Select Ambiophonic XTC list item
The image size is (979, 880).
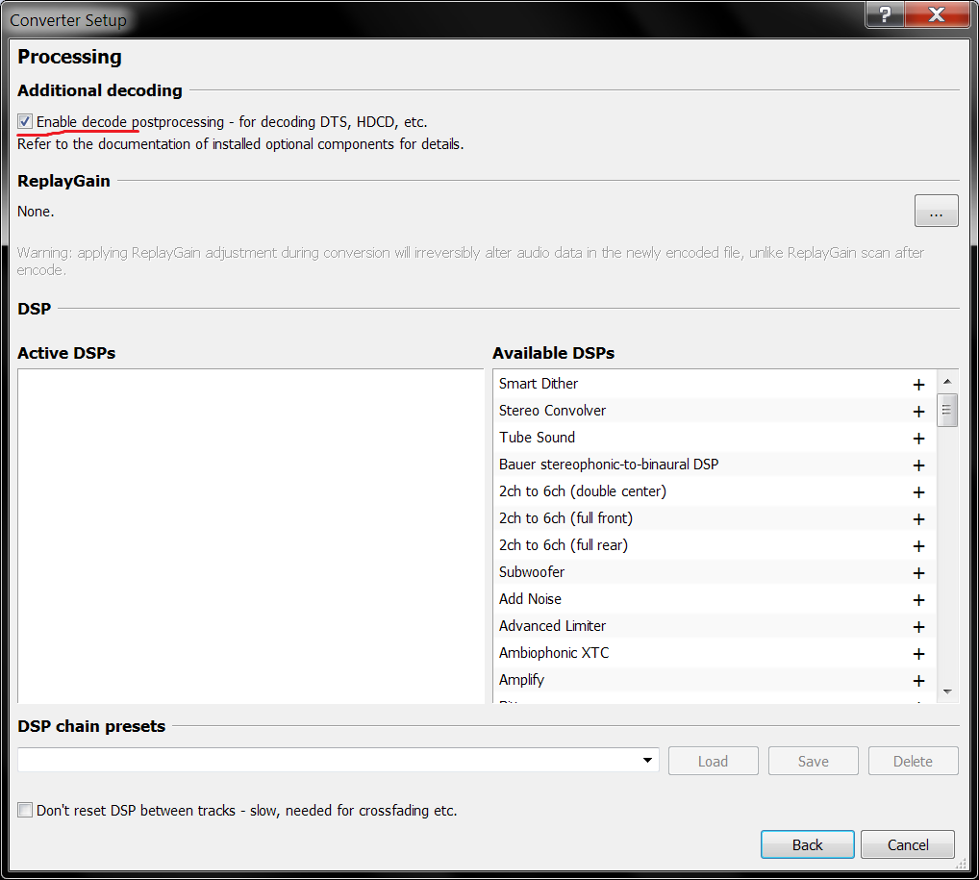click(x=554, y=653)
